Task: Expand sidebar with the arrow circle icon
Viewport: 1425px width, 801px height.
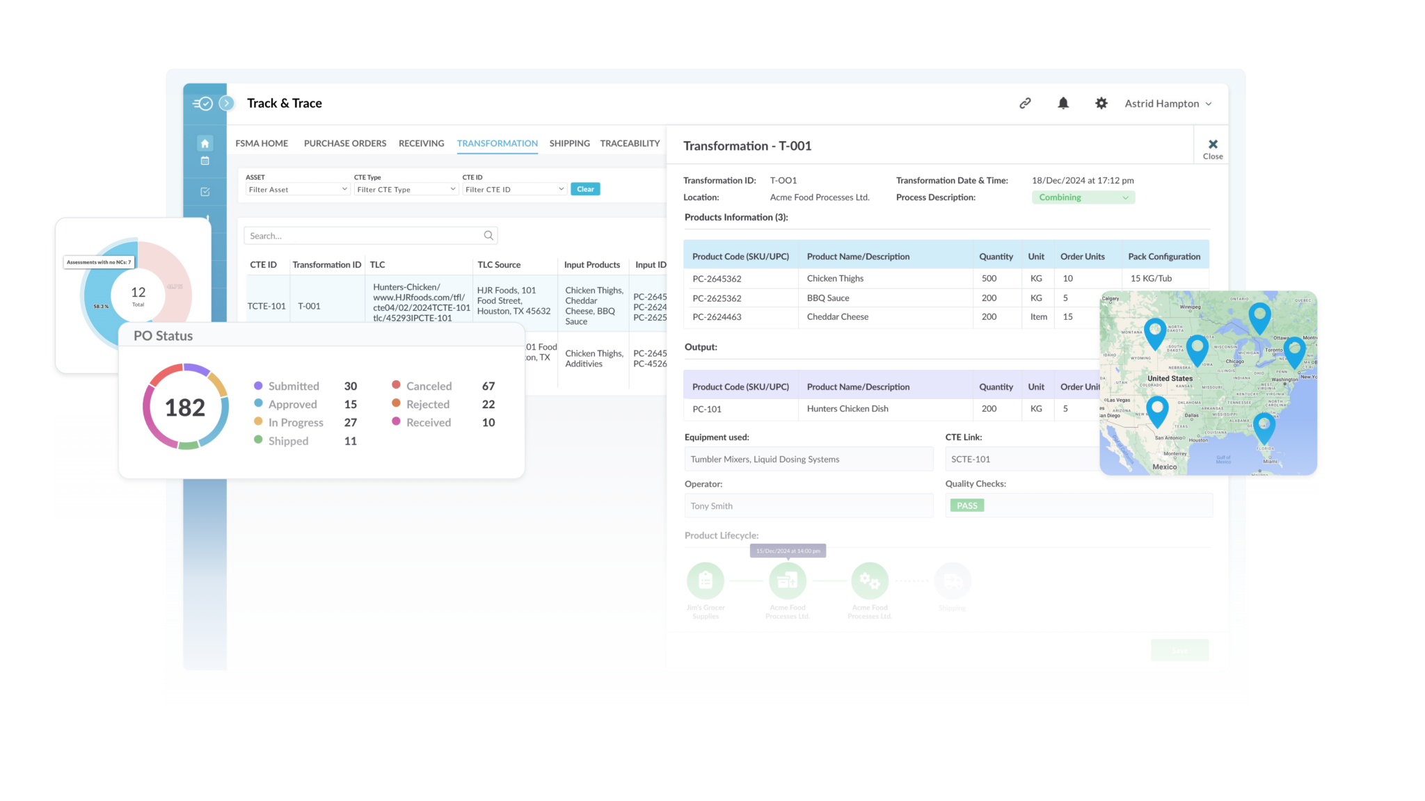Action: (226, 104)
